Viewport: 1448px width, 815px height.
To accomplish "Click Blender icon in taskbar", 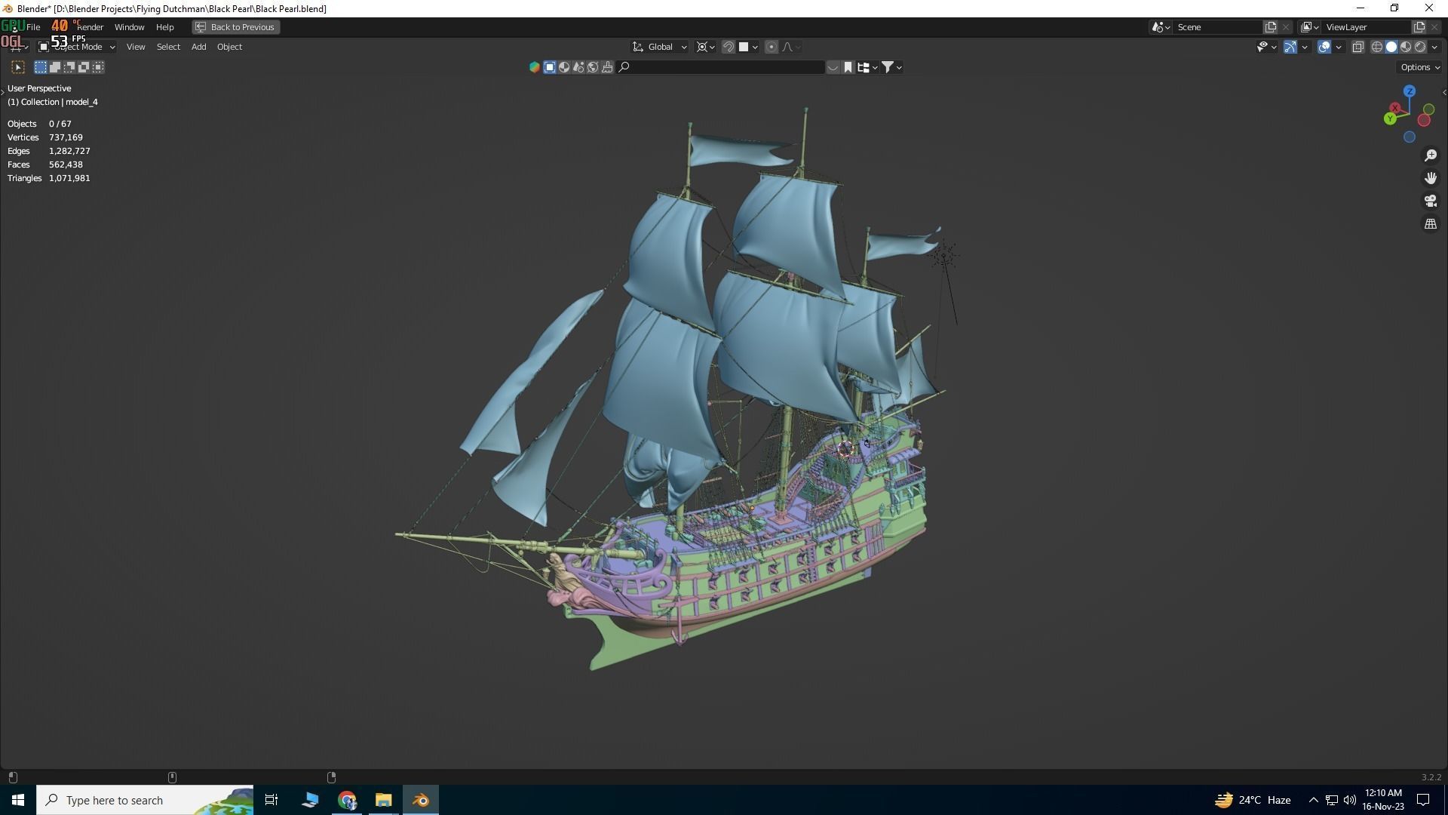I will 421,800.
